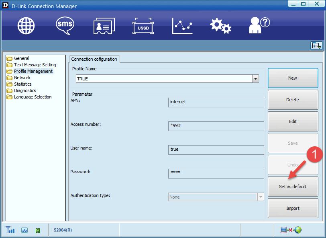Click the mini-mode list icon
Image resolution: width=326 pixels, height=238 pixels.
point(316,45)
